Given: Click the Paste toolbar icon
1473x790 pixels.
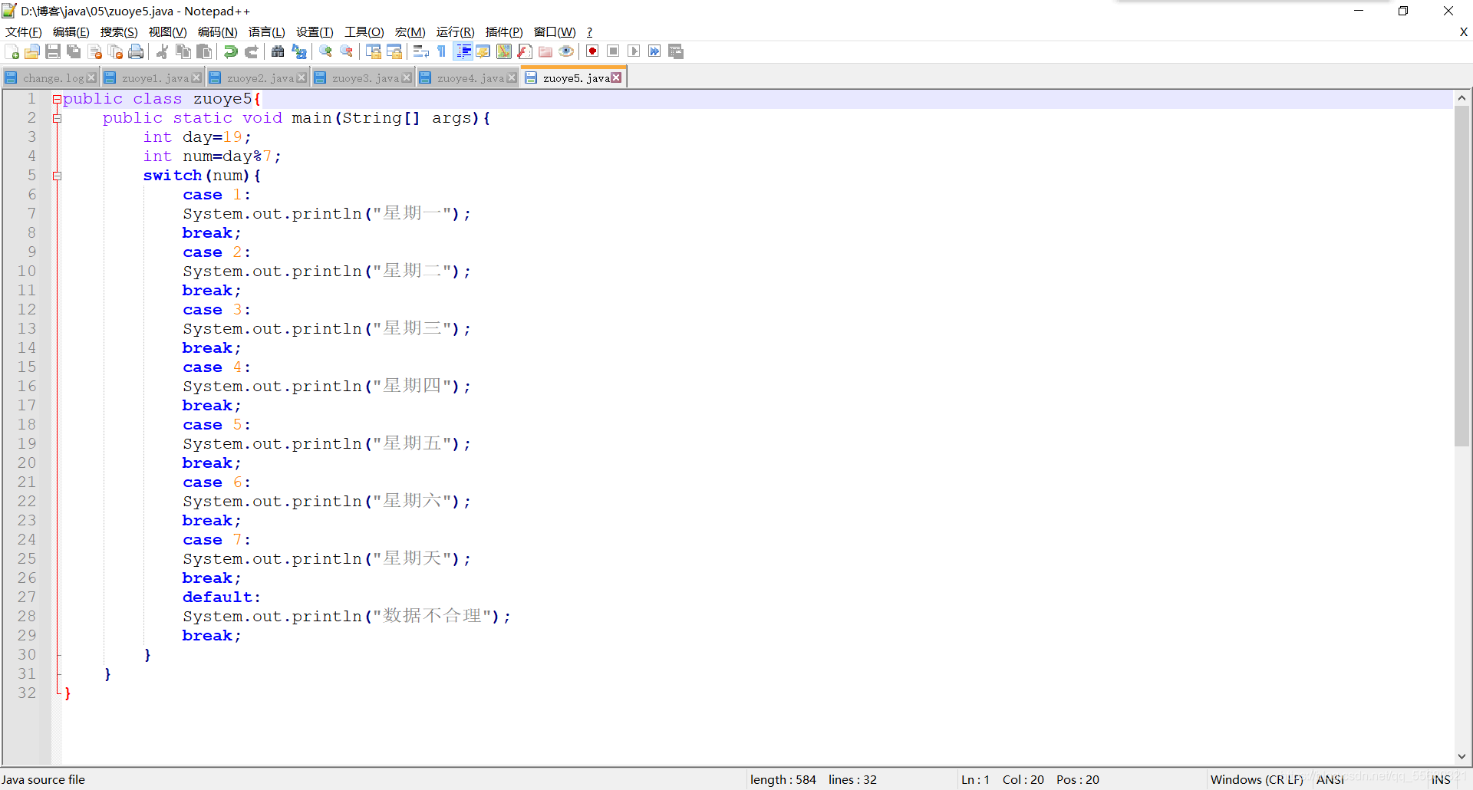Looking at the screenshot, I should (203, 51).
